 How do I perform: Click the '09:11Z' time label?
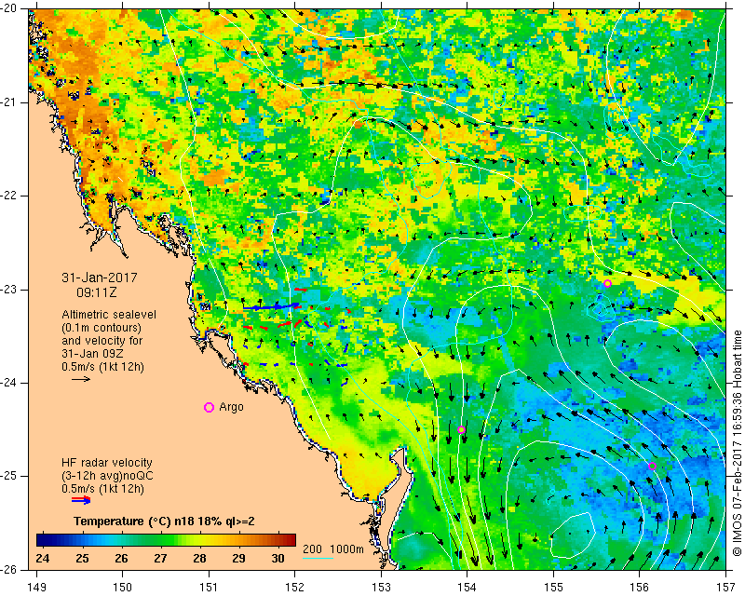[x=97, y=292]
